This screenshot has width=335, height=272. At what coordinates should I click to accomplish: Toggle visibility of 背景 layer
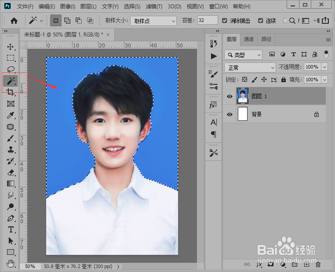click(x=229, y=114)
